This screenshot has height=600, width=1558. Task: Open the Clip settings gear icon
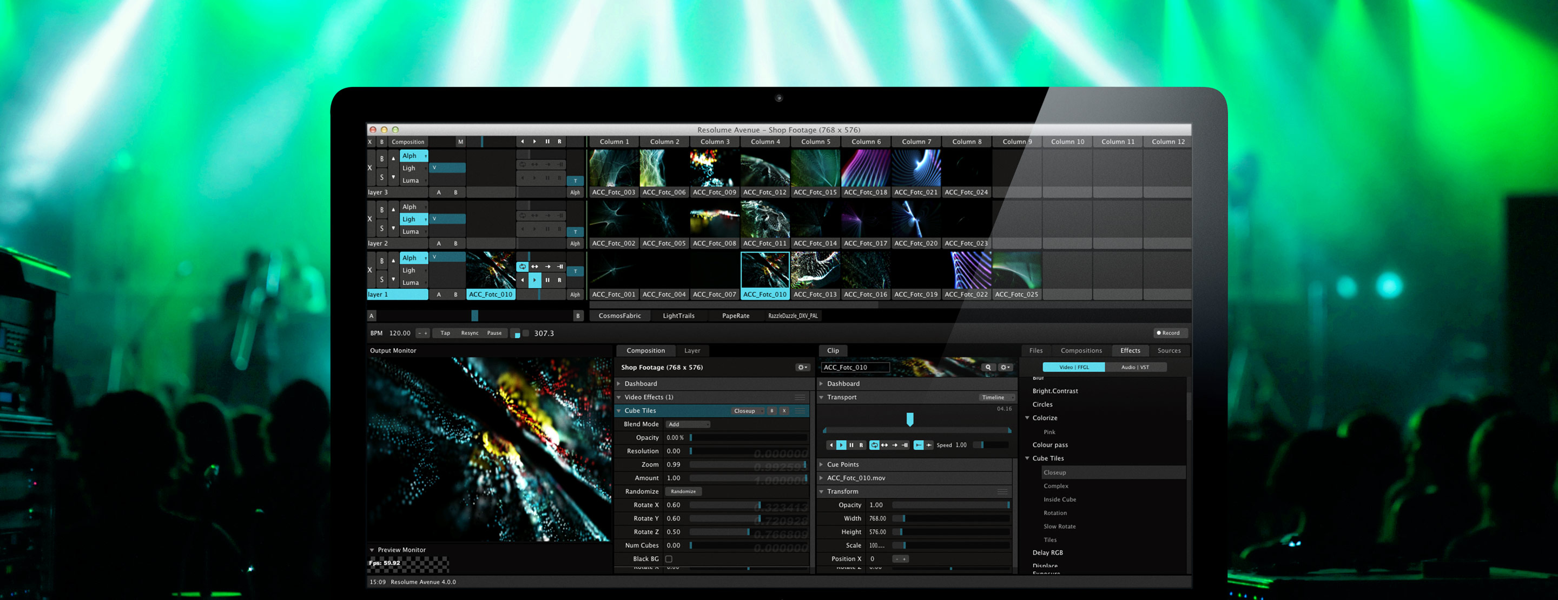coord(1004,367)
